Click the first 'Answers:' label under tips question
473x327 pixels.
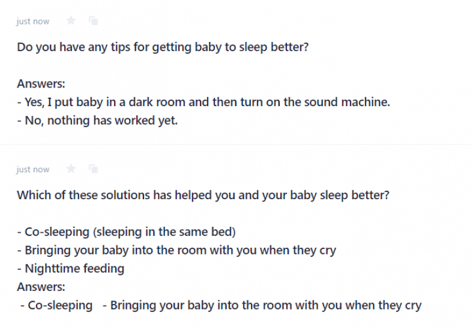(x=41, y=84)
